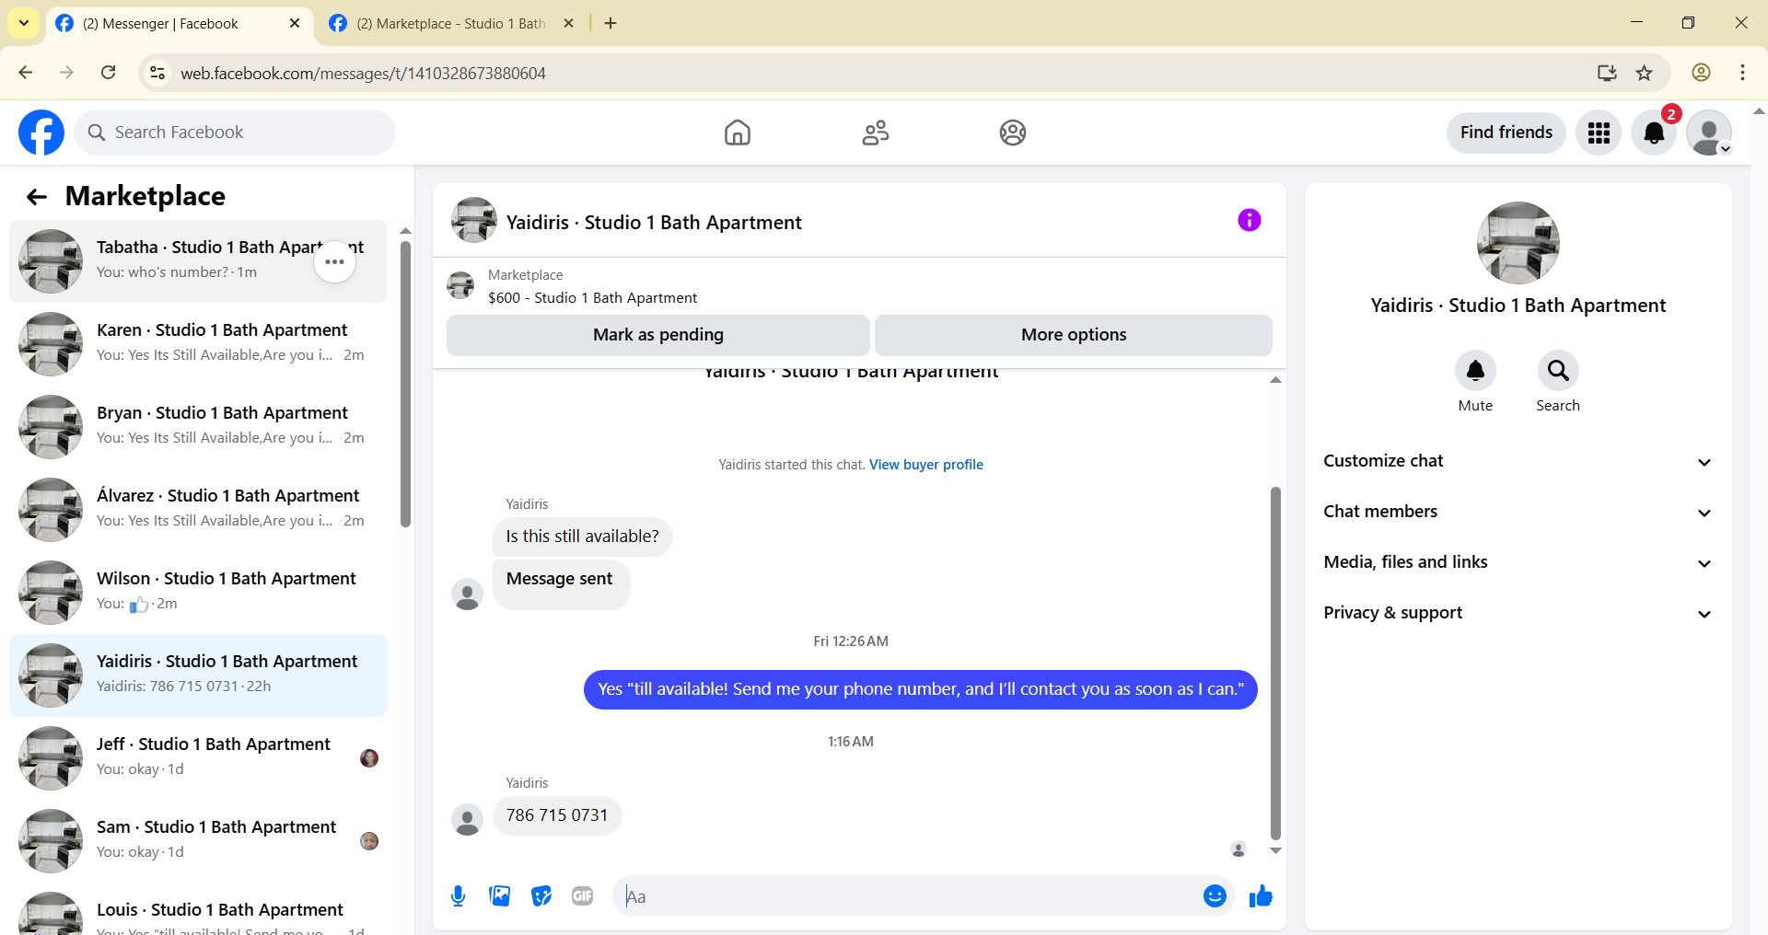Expand Customize chat section
Viewport: 1768px width, 935px height.
coord(1518,461)
